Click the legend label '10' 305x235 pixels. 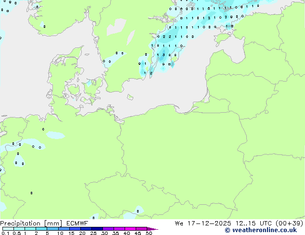click(x=60, y=233)
